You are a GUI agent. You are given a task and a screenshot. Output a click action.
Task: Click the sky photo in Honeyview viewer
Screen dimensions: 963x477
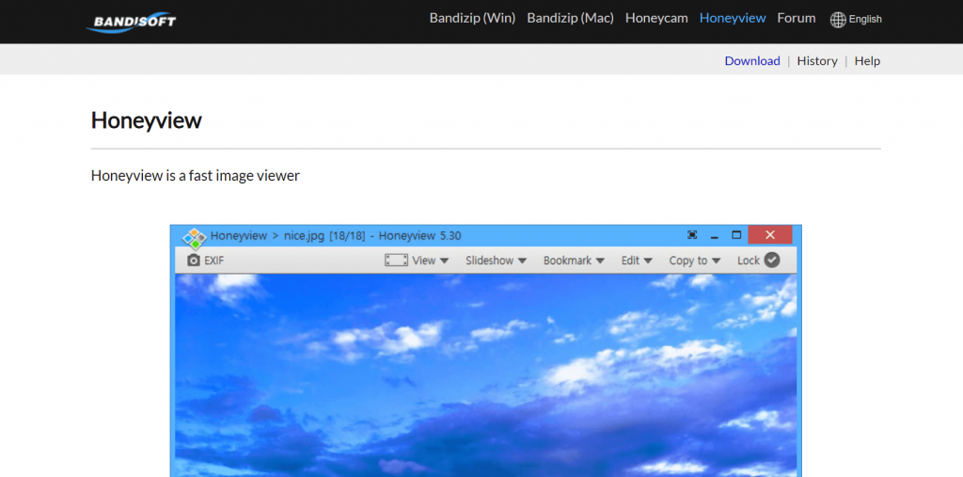point(486,375)
